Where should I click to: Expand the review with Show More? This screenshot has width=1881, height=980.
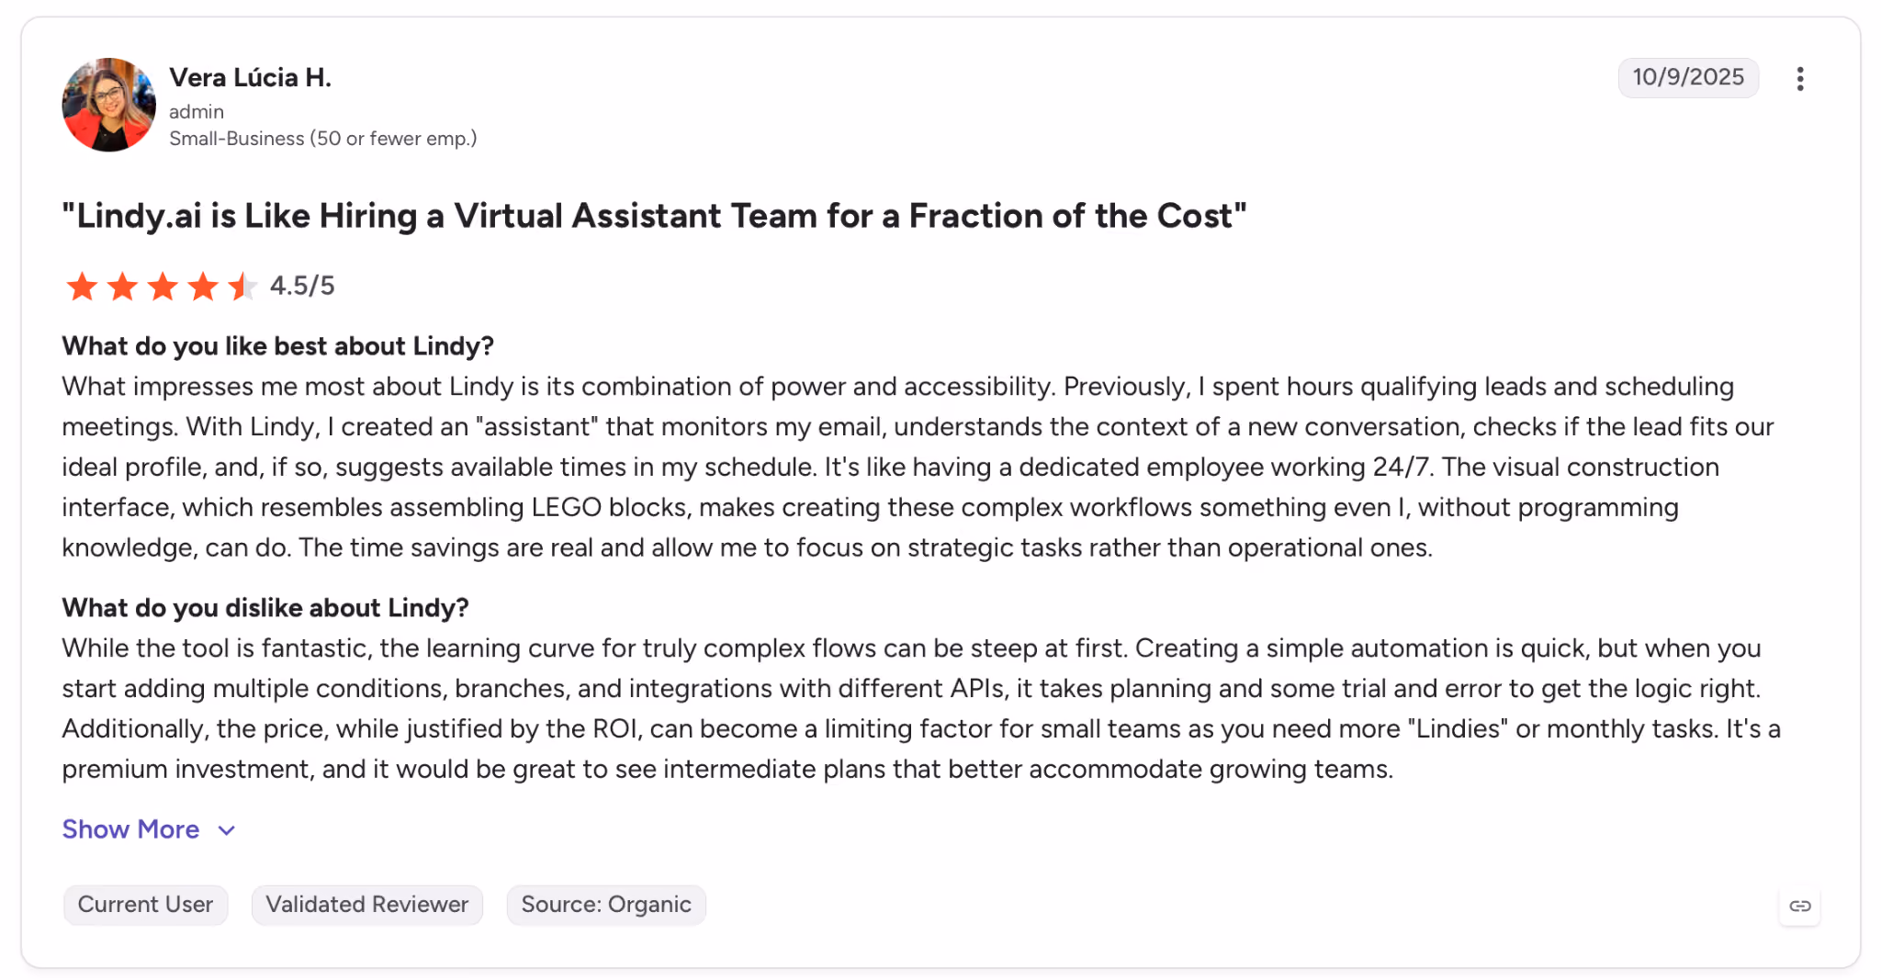point(130,829)
